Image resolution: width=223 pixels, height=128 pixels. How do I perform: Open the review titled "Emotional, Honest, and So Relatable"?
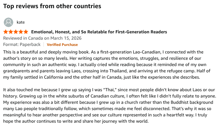(x=99, y=32)
